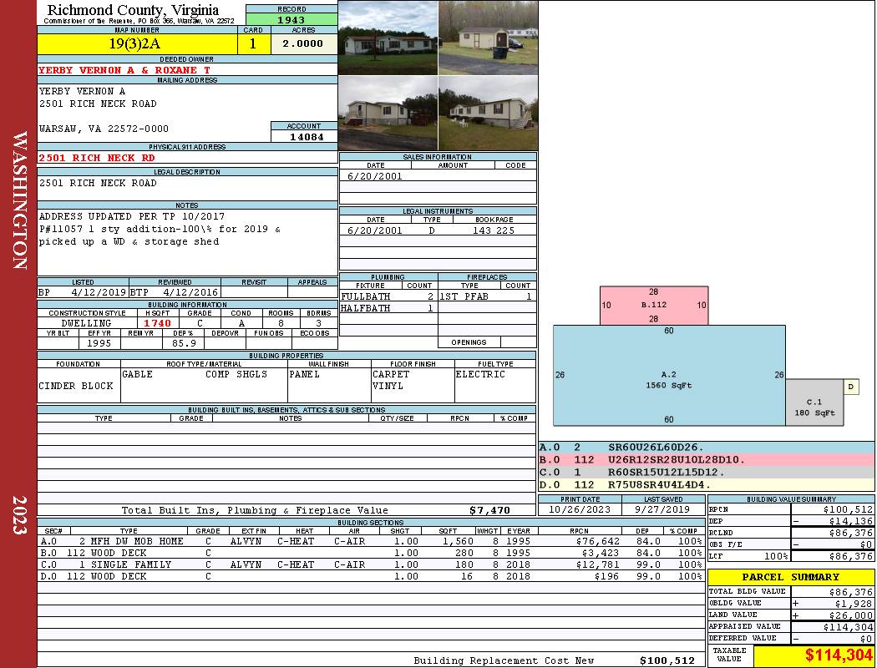877x668 pixels.
Task: Click RPCN amount $76,642
Action: (598, 541)
